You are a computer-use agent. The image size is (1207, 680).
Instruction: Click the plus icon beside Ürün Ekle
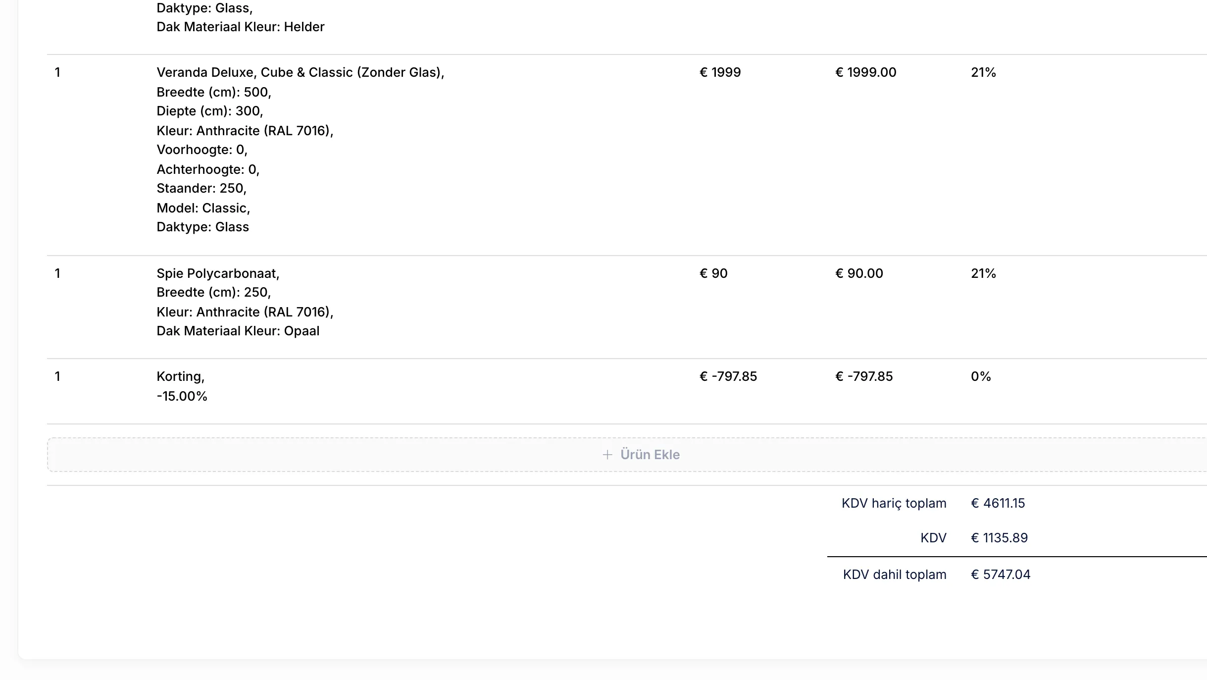(x=607, y=455)
